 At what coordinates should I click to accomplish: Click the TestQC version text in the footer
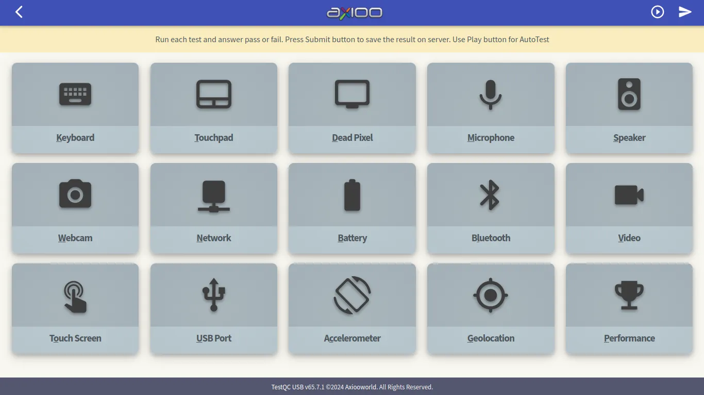pyautogui.click(x=298, y=387)
